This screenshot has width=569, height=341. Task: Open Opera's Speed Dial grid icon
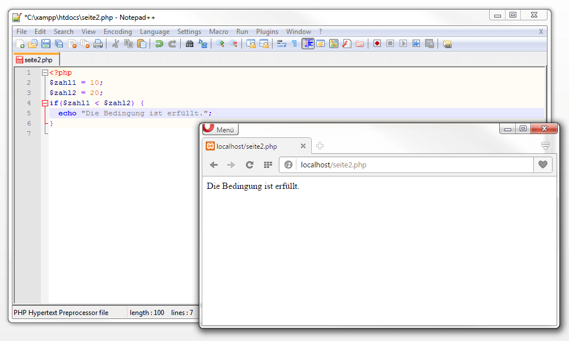coord(268,165)
